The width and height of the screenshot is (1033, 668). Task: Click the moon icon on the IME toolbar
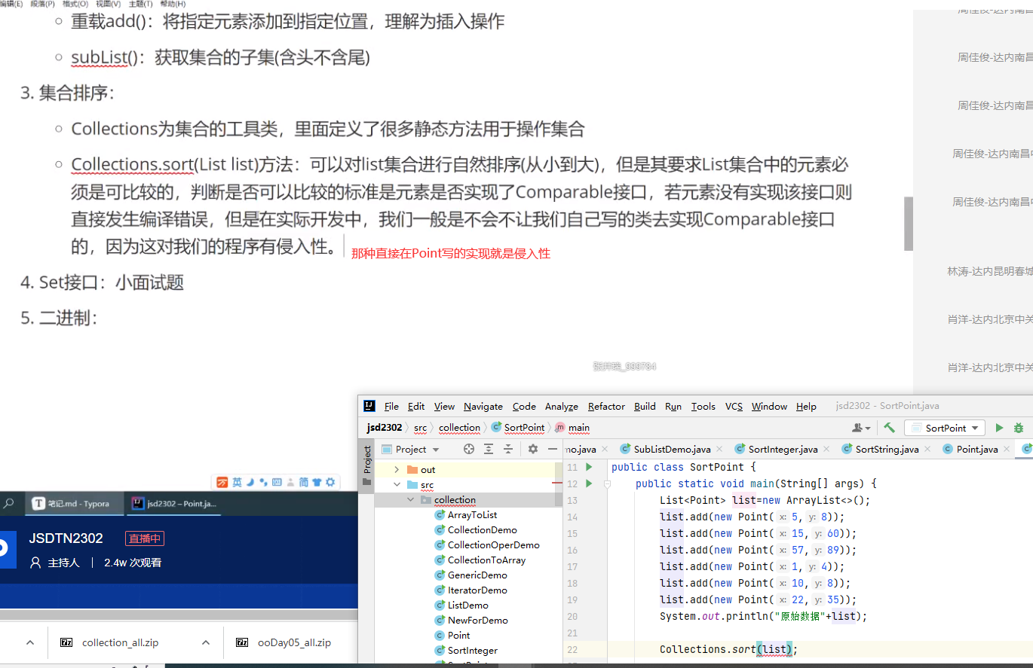pyautogui.click(x=250, y=482)
